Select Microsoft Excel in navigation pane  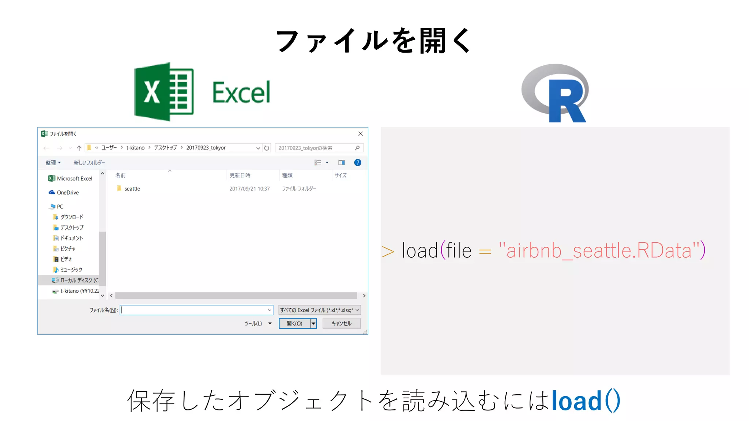click(x=70, y=178)
